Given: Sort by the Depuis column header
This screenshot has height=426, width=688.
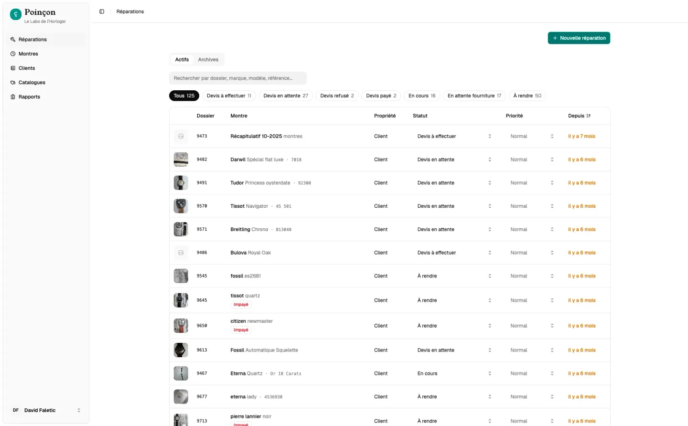Looking at the screenshot, I should (x=579, y=116).
